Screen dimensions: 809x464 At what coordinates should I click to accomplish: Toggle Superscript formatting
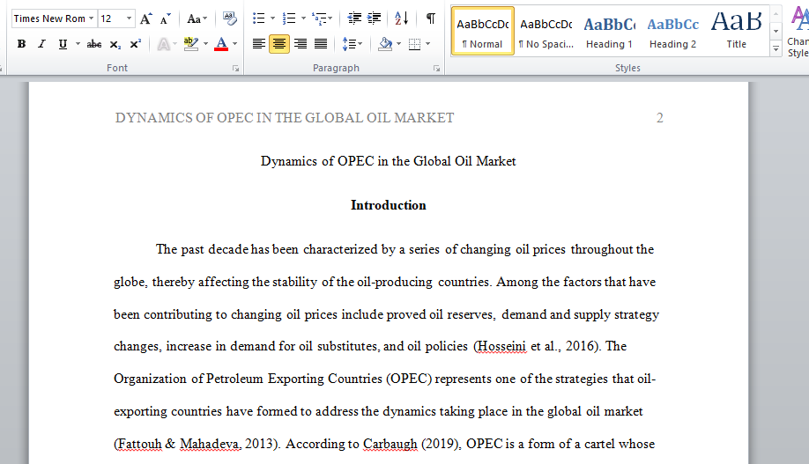[x=135, y=44]
